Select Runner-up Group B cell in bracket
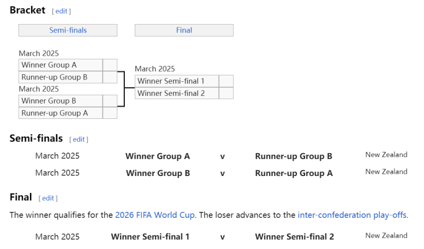This screenshot has height=249, width=424. click(x=61, y=77)
